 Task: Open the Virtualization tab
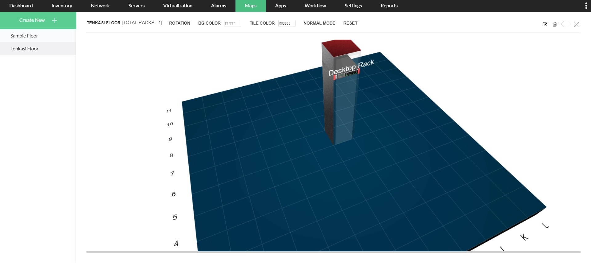(178, 6)
